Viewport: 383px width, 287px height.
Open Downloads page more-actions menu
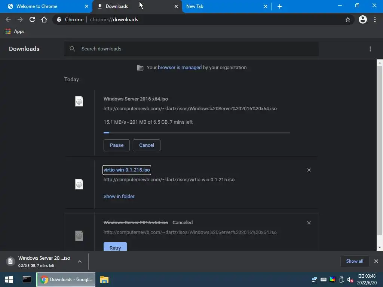(x=370, y=49)
